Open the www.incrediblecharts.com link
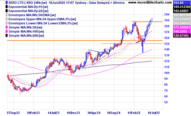Screen dimensions: 191x116 pyautogui.click(x=150, y=2)
